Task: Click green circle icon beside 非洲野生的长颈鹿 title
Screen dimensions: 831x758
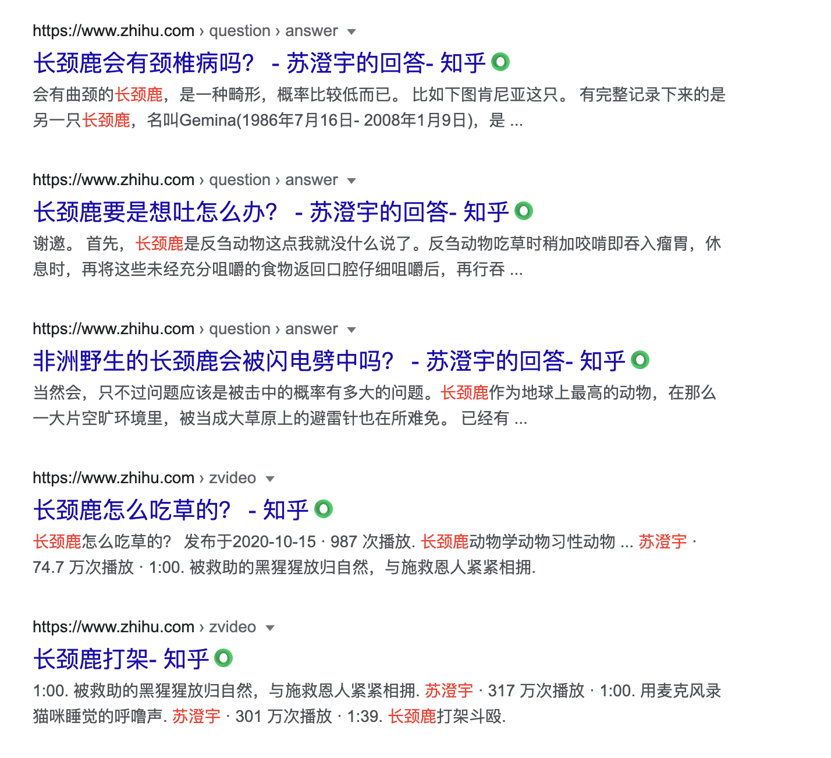Action: 640,360
